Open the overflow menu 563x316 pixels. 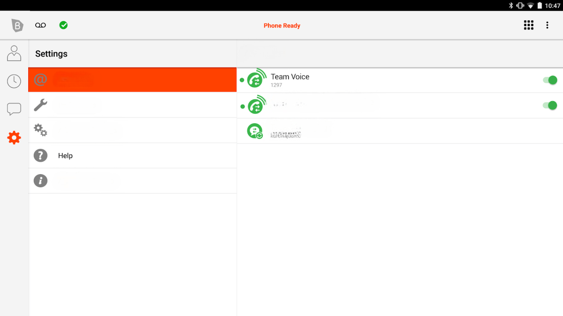click(x=547, y=25)
